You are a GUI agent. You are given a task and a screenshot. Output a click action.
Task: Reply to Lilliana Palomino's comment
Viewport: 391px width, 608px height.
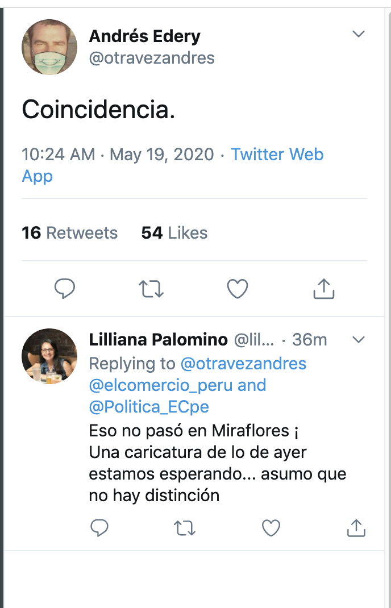pyautogui.click(x=99, y=528)
